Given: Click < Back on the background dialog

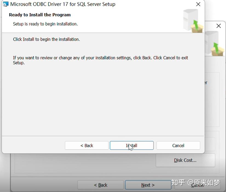Looking at the screenshot, I should pos(100,185).
